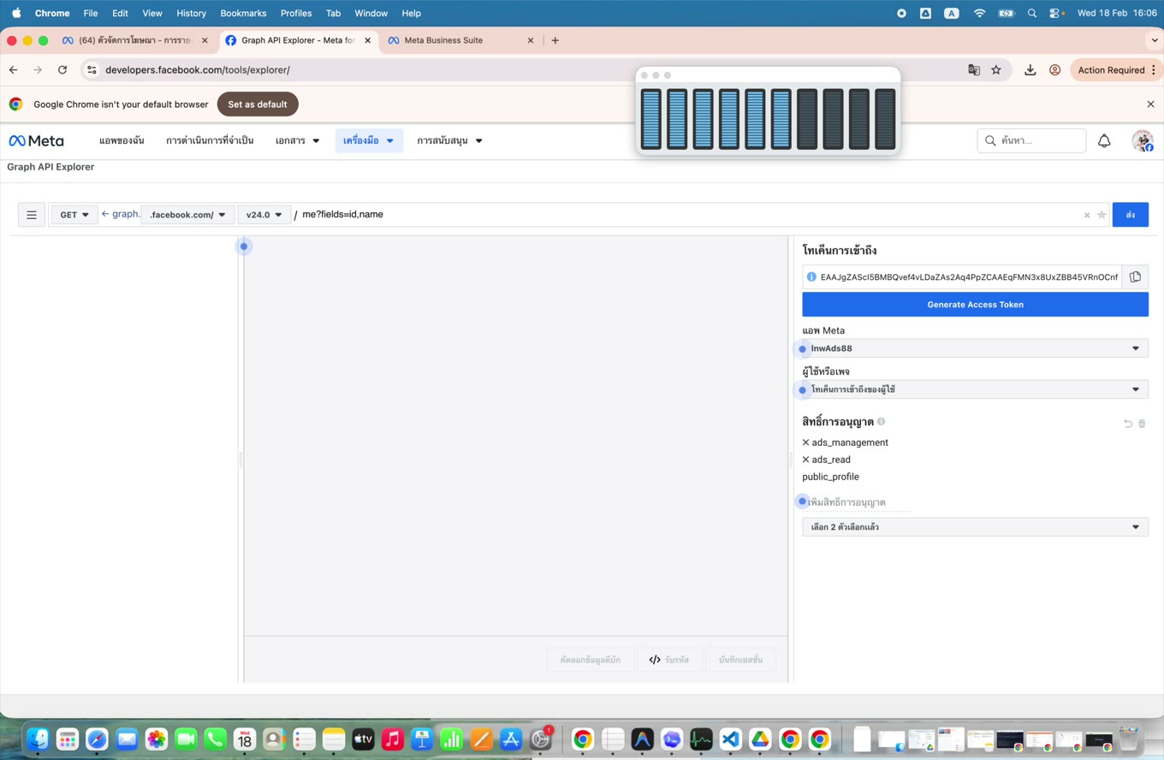
Task: Launch Safari from the Dock
Action: point(97,739)
